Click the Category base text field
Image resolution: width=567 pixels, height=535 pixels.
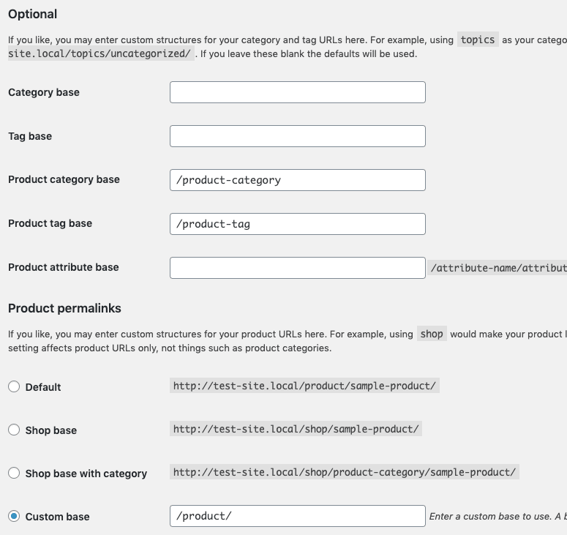coord(297,92)
